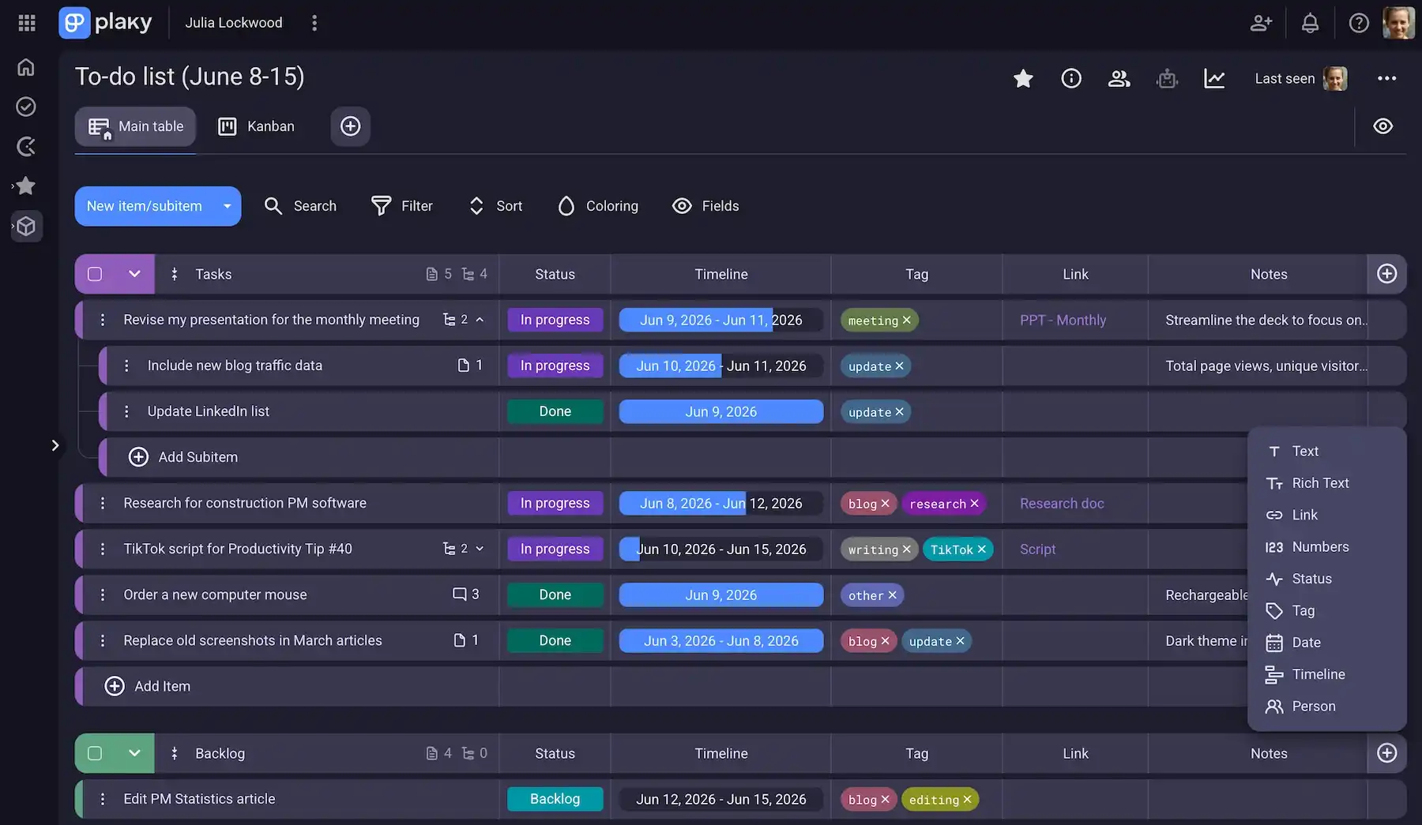Remove meeting tag

tap(907, 321)
